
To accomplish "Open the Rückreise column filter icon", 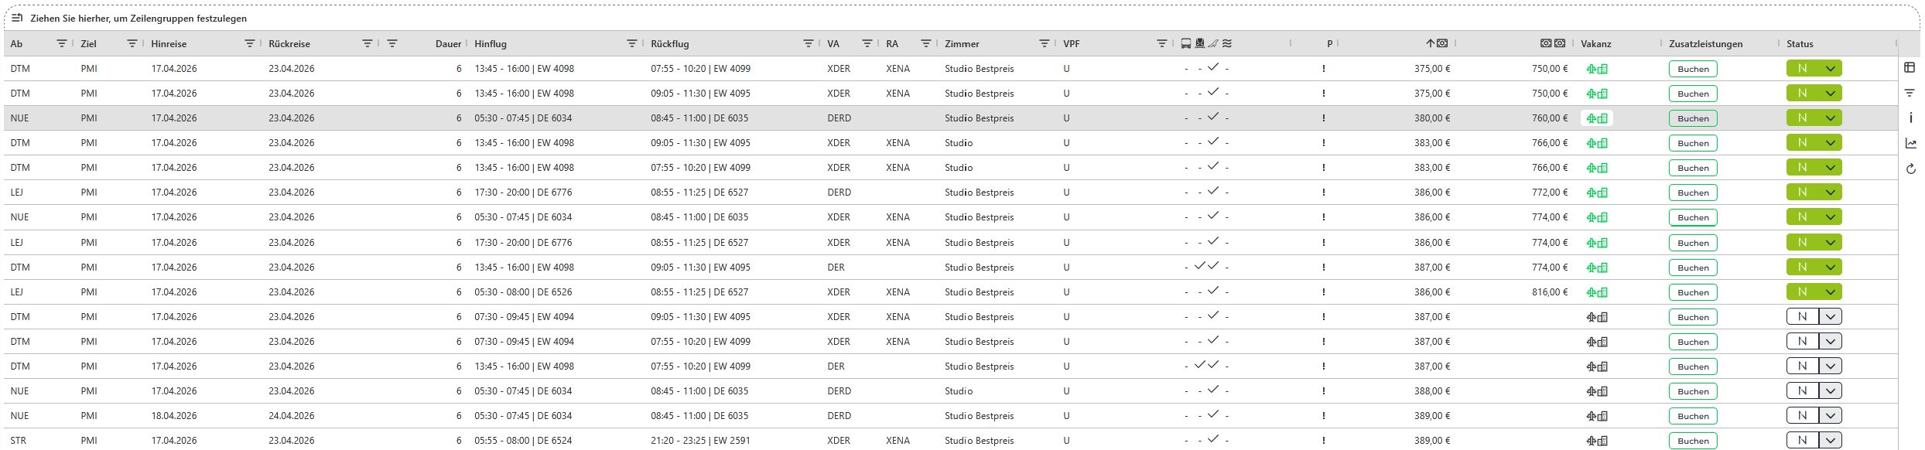I will point(368,43).
